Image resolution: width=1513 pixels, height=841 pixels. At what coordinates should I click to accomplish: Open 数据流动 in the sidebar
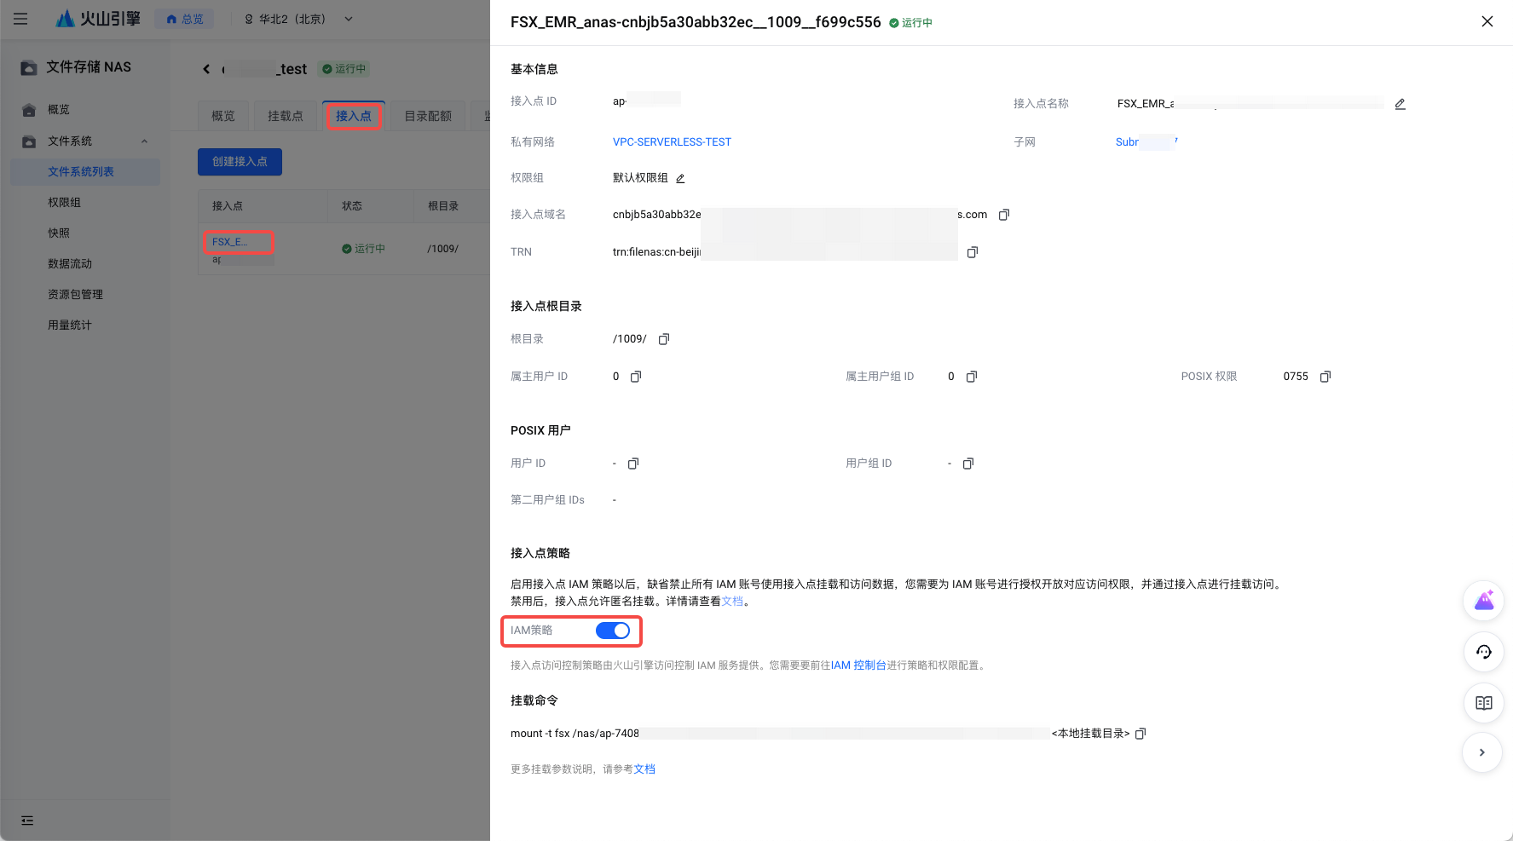(70, 264)
